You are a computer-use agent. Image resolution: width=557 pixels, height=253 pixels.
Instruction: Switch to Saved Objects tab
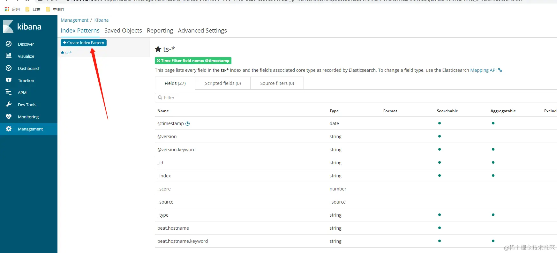point(123,30)
